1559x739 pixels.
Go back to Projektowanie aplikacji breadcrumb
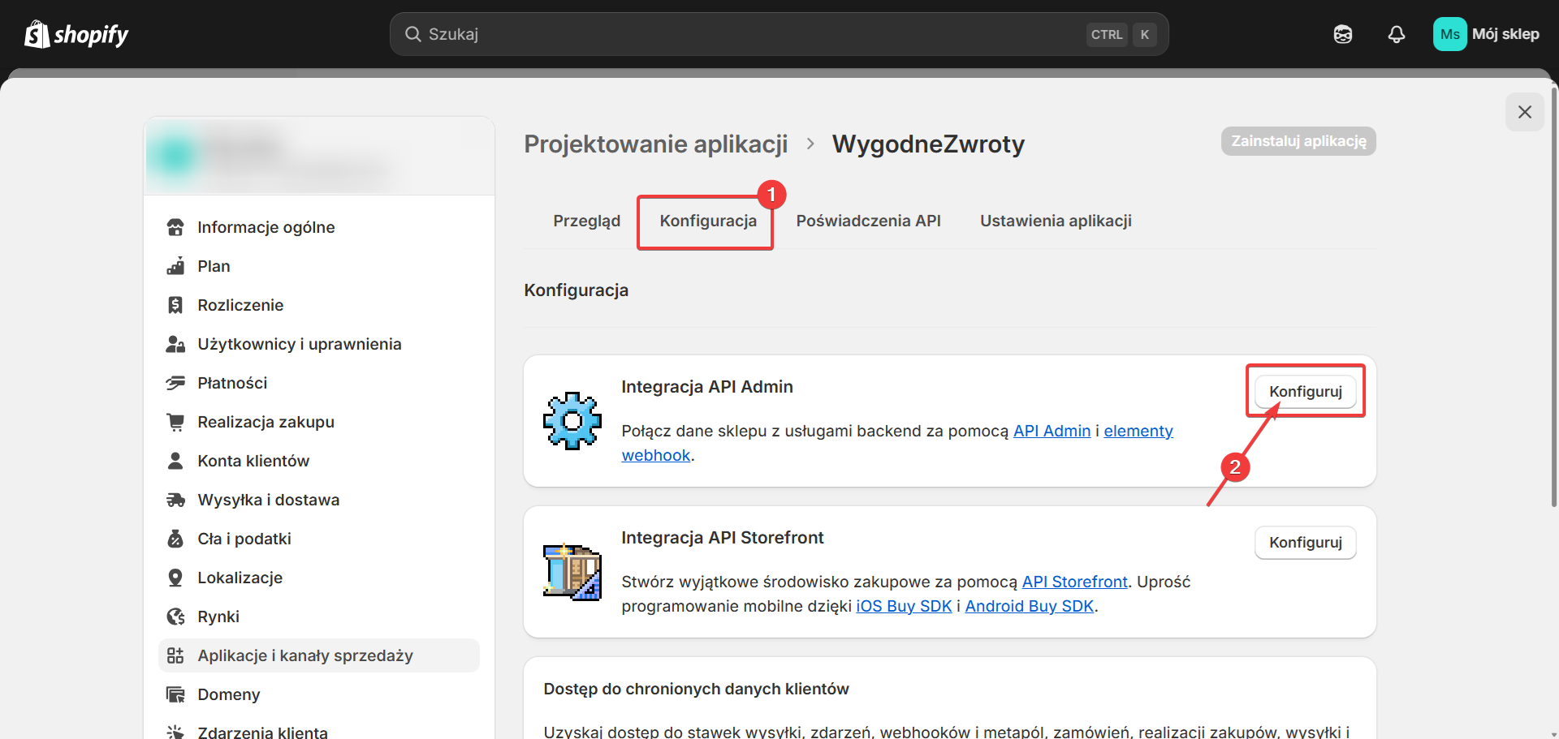pos(655,144)
